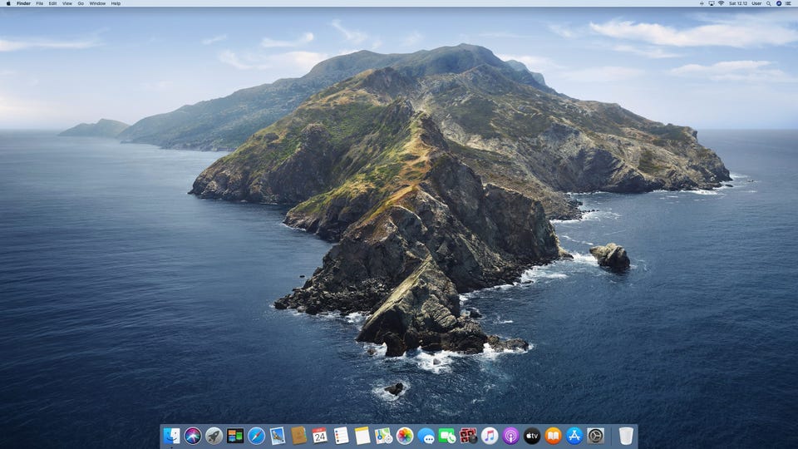Open the Go menu
This screenshot has width=798, height=449.
click(81, 3)
